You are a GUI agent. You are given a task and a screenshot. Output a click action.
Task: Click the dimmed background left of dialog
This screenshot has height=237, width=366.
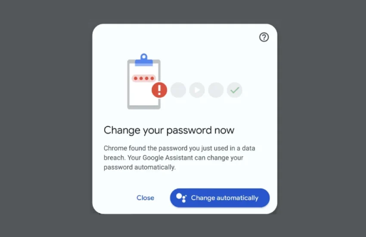pos(46,118)
